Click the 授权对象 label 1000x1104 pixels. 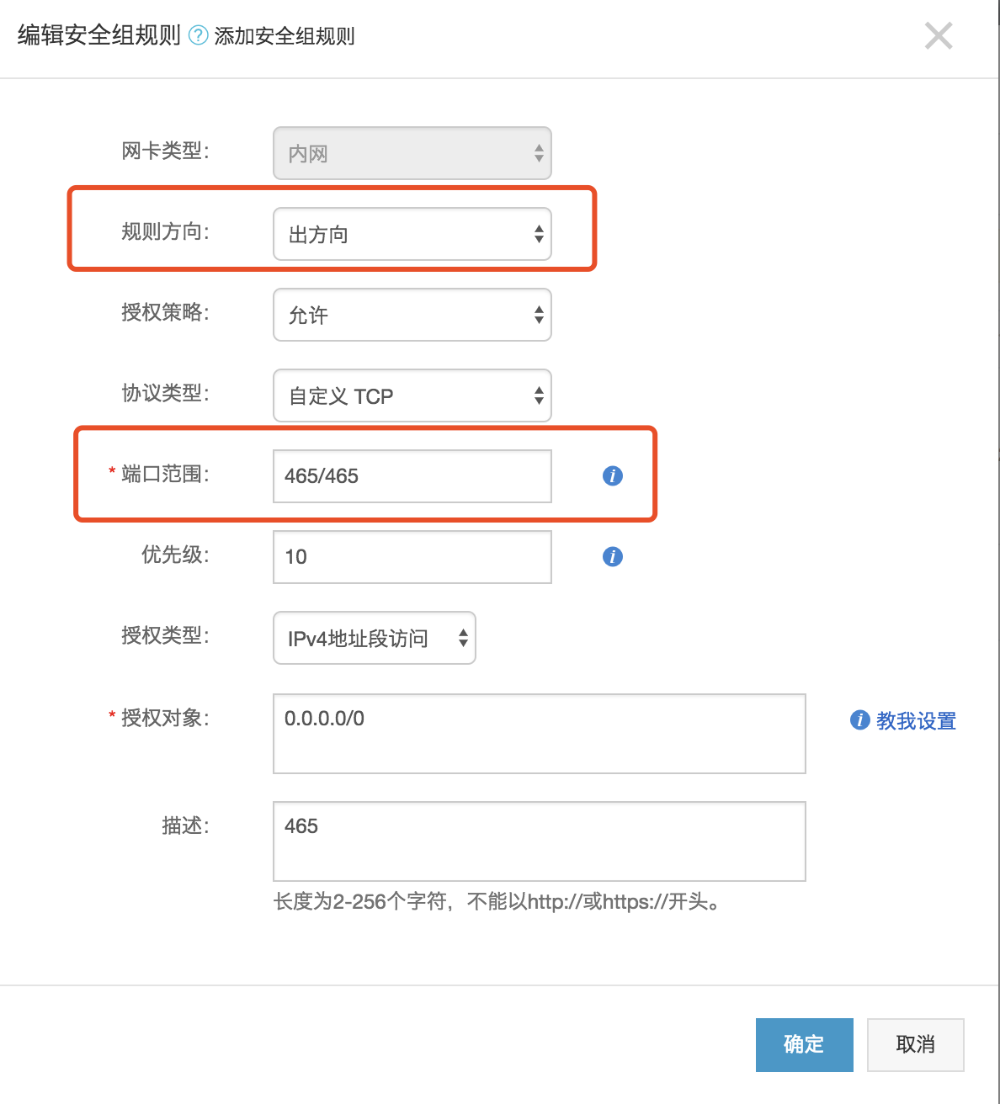tap(165, 718)
